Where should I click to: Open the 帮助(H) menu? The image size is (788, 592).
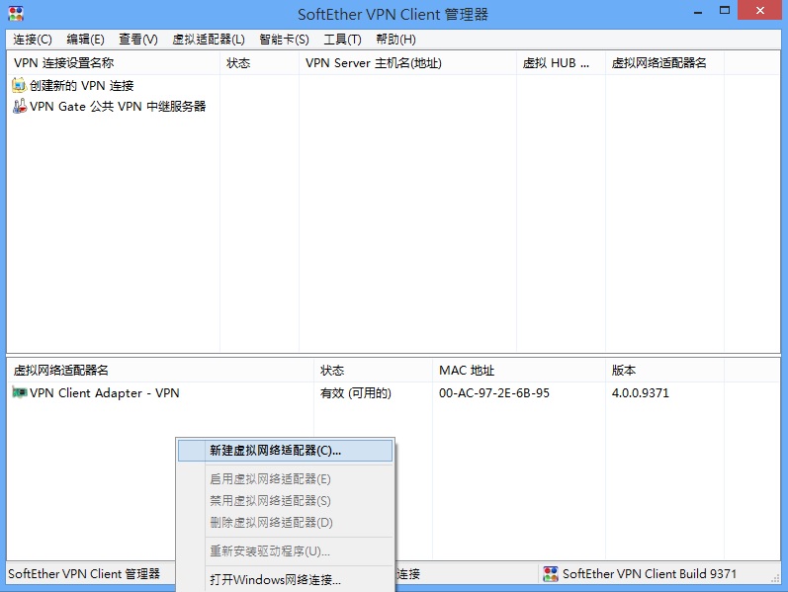click(396, 40)
